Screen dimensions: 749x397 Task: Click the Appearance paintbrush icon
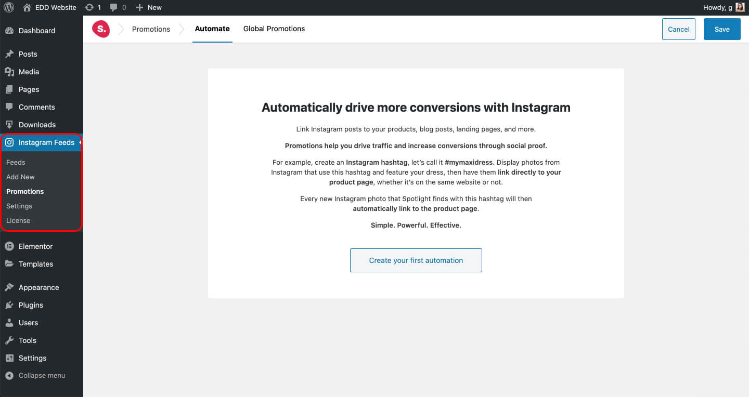pos(9,287)
